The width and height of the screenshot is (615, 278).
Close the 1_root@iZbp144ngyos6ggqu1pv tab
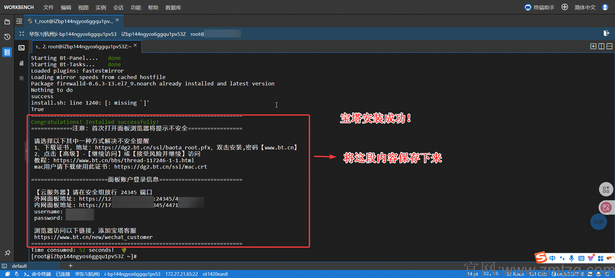(x=118, y=21)
